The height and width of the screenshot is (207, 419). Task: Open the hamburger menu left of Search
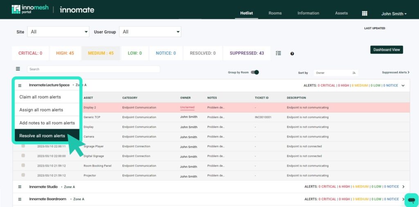pyautogui.click(x=18, y=69)
